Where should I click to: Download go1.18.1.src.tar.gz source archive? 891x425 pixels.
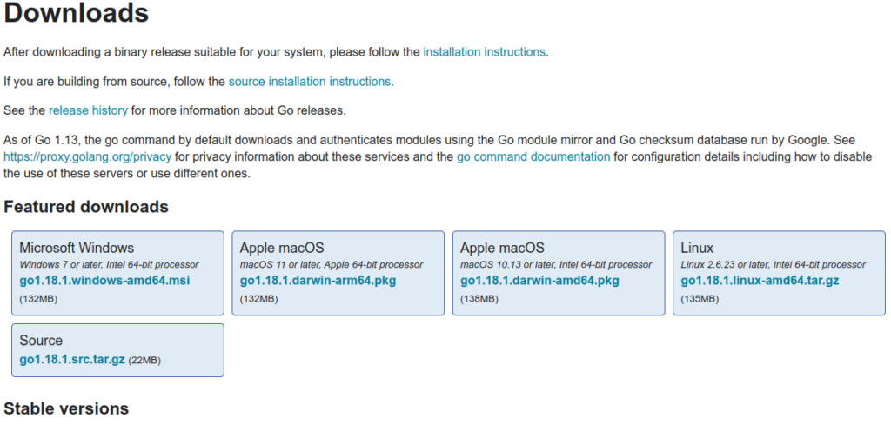click(72, 359)
